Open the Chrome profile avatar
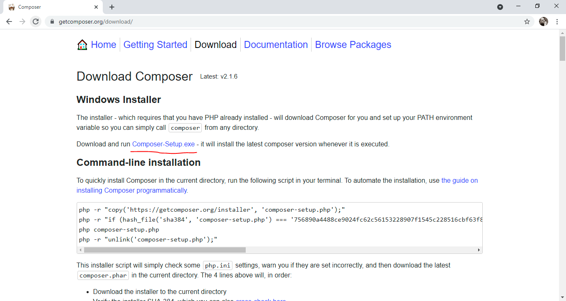 [x=543, y=21]
